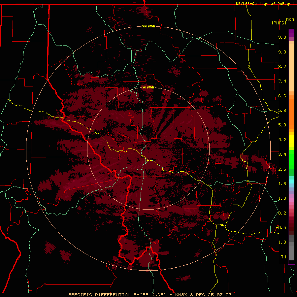Viewport: 297px width, 297px height.
Task: Click the 100 NMI range ring label
Action: click(x=148, y=26)
